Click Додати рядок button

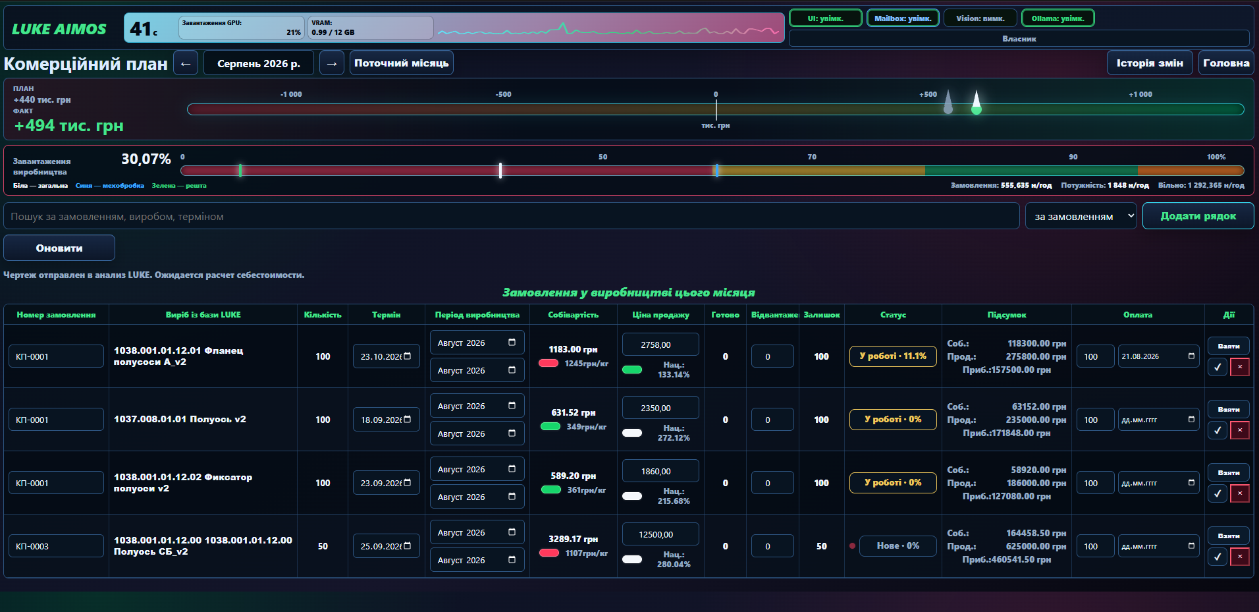1198,216
